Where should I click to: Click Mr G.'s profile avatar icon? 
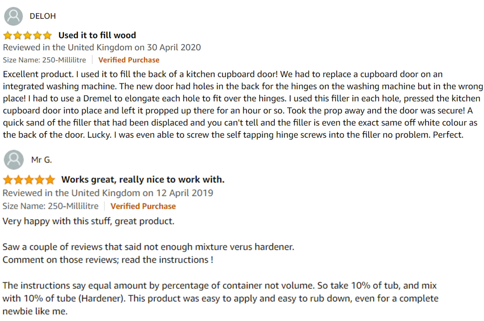pyautogui.click(x=13, y=160)
